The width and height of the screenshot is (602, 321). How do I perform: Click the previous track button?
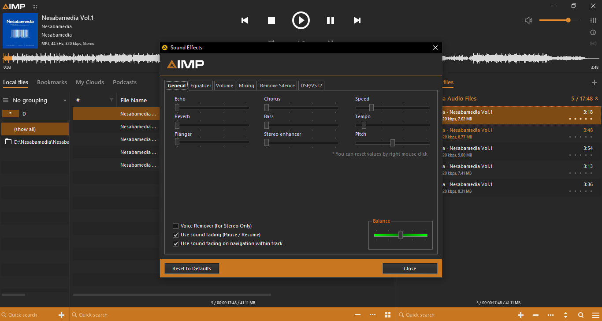tap(245, 20)
